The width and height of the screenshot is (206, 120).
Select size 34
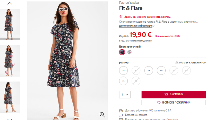123,70
